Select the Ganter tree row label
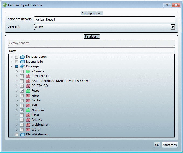 36,100
